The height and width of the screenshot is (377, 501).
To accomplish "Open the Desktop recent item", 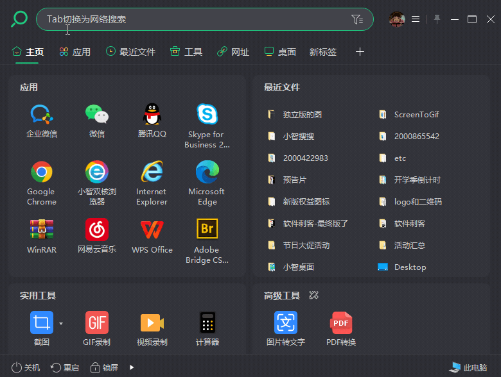I will 402,267.
